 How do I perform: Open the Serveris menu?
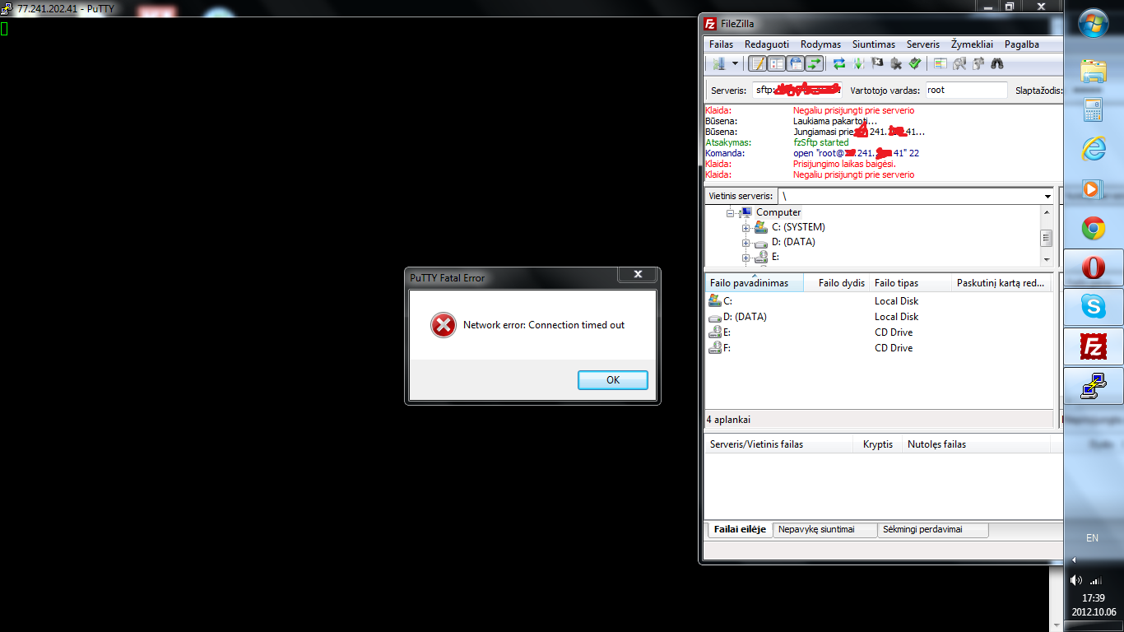(x=923, y=44)
